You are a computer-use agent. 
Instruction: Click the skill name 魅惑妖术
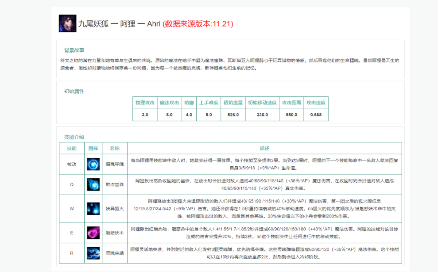click(115, 233)
